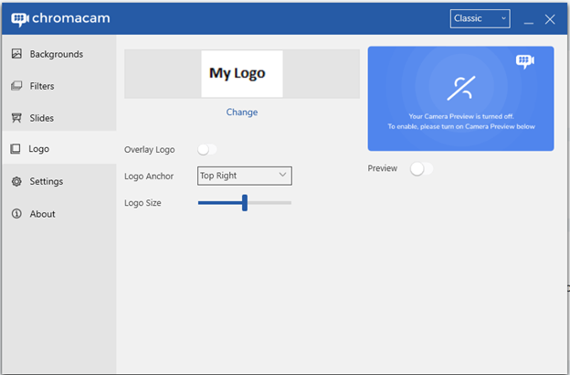Viewport: 570px width, 375px height.
Task: Click the camera-off icon in preview panel
Action: tap(461, 88)
